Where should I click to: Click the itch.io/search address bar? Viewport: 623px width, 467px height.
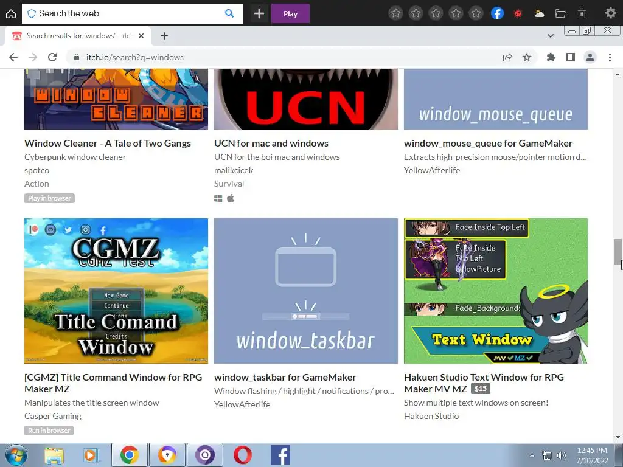(x=282, y=57)
